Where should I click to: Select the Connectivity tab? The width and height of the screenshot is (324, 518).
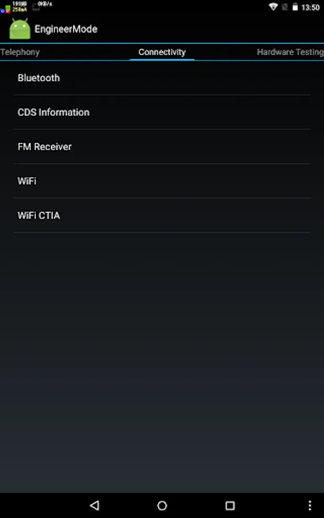coord(162,52)
